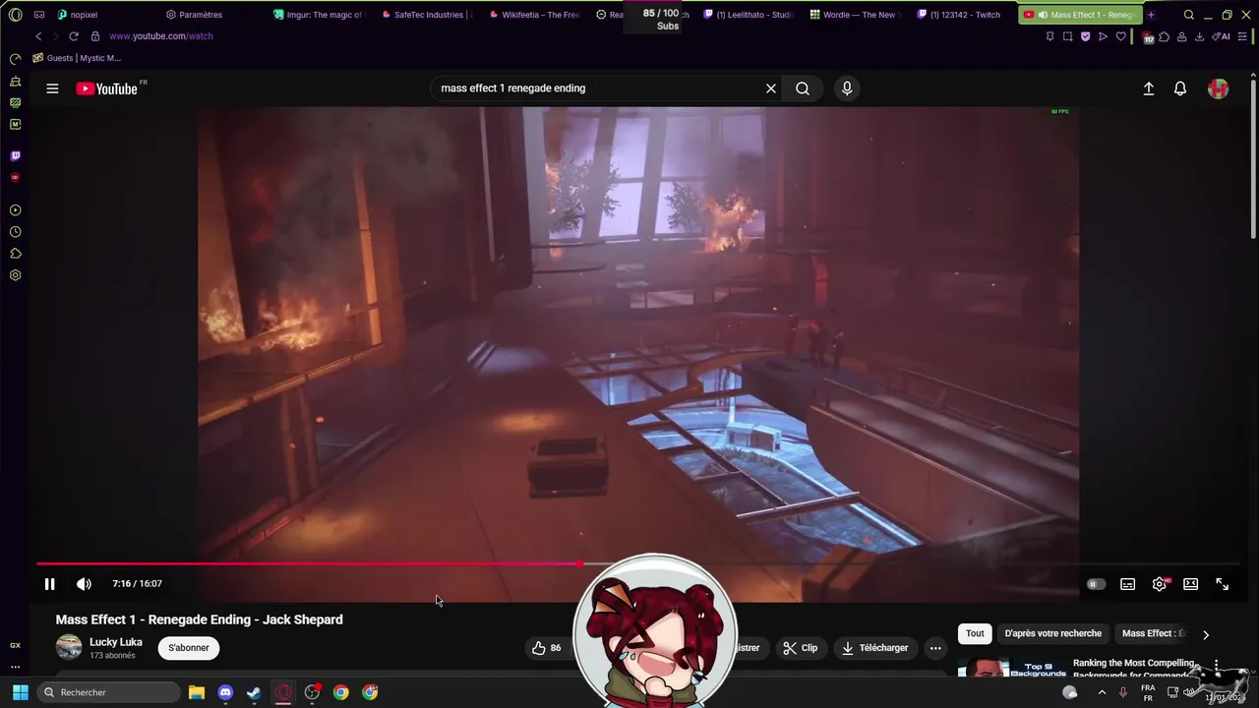The image size is (1259, 708).
Task: Open a new browser tab with plus
Action: (x=1151, y=15)
